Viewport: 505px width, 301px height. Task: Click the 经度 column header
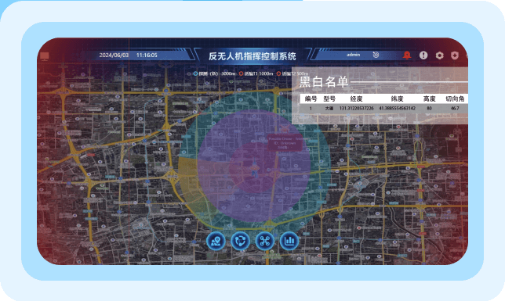pos(356,99)
